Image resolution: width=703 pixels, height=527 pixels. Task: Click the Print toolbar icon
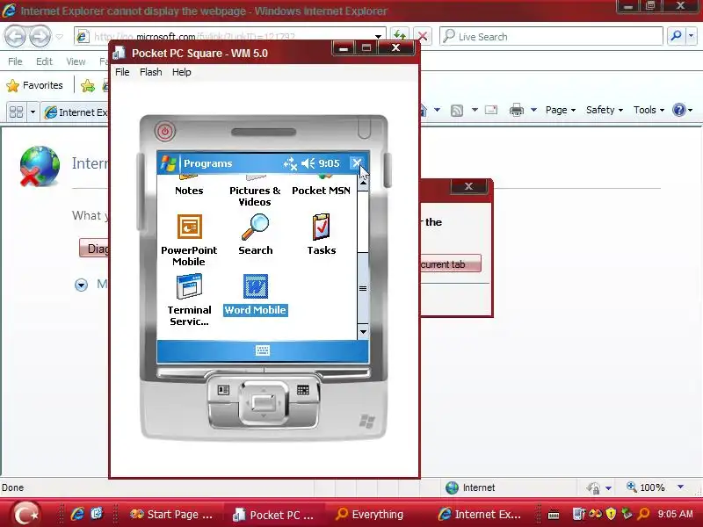[517, 110]
